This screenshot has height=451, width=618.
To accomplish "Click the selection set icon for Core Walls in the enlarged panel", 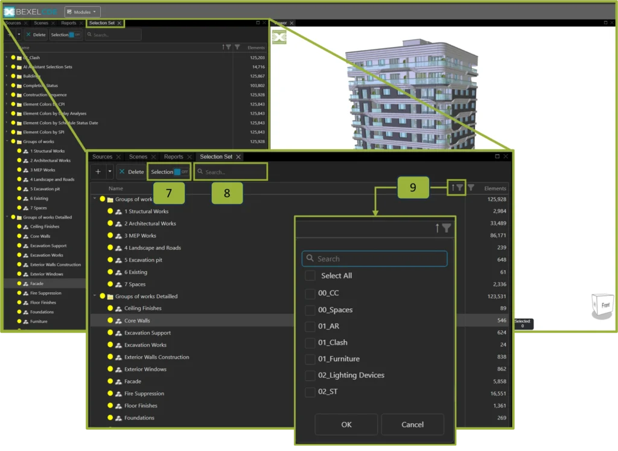I will click(x=118, y=321).
